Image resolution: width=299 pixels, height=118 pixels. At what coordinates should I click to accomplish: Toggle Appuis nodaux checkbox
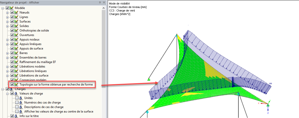12,39
